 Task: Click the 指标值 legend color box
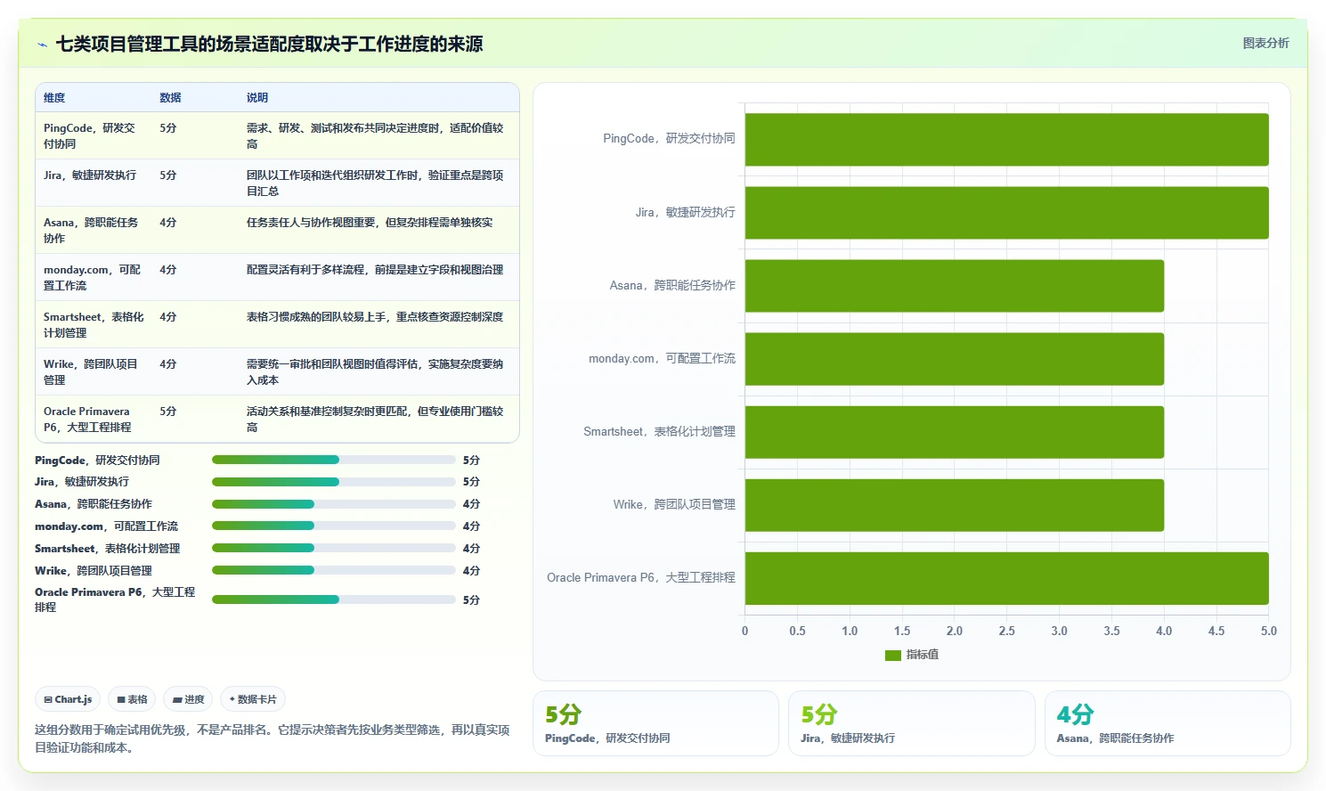click(893, 655)
